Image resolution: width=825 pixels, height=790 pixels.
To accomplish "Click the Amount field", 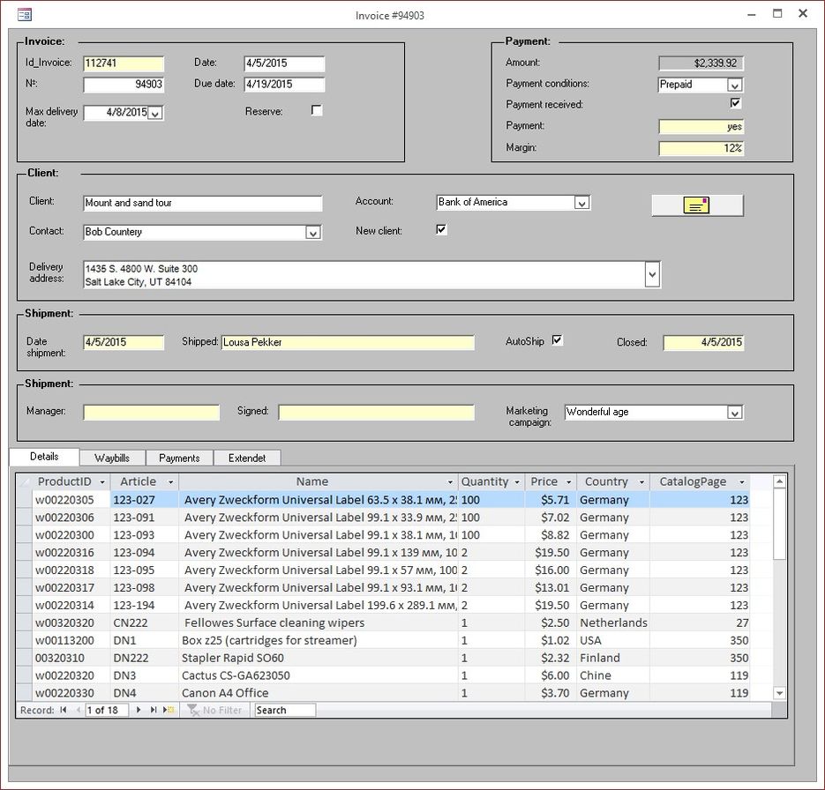I will click(701, 63).
